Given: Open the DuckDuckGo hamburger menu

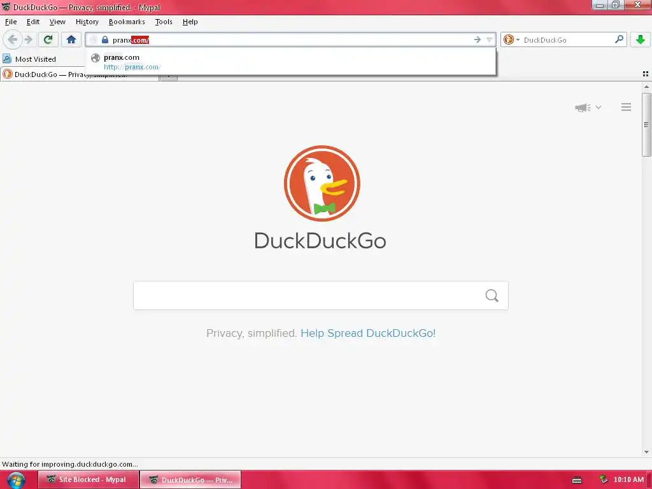Looking at the screenshot, I should (627, 107).
